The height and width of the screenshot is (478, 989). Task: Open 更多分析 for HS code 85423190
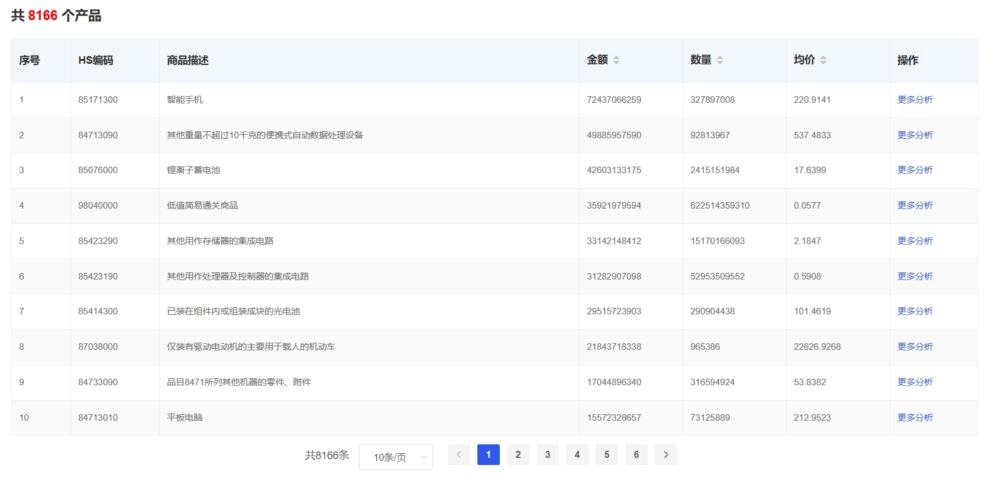pos(915,277)
